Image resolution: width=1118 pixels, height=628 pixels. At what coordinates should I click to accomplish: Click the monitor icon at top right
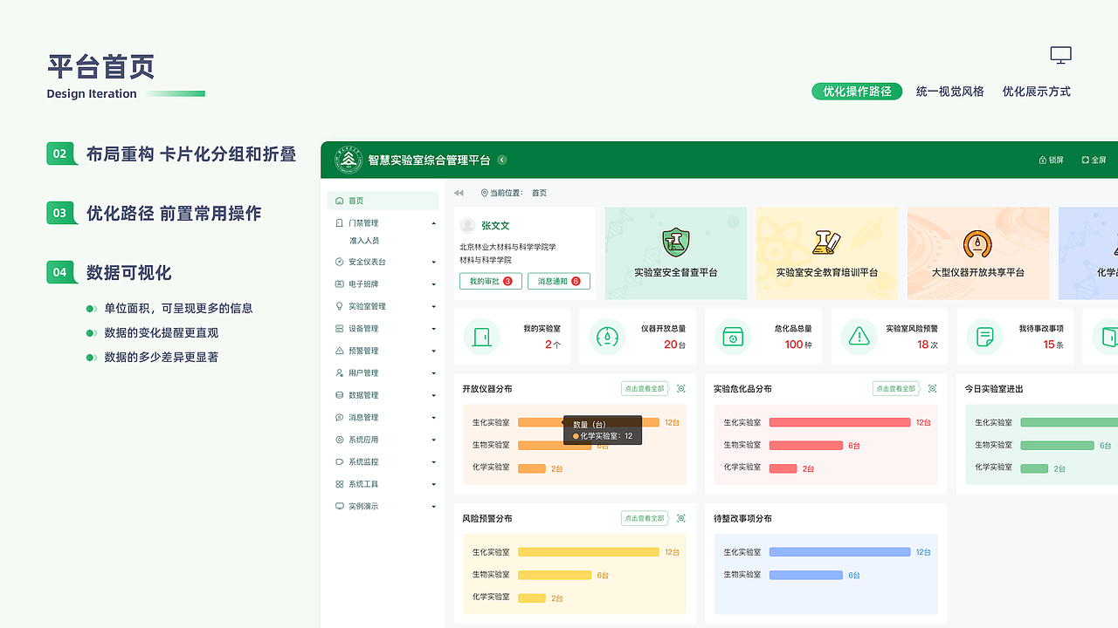pyautogui.click(x=1060, y=56)
